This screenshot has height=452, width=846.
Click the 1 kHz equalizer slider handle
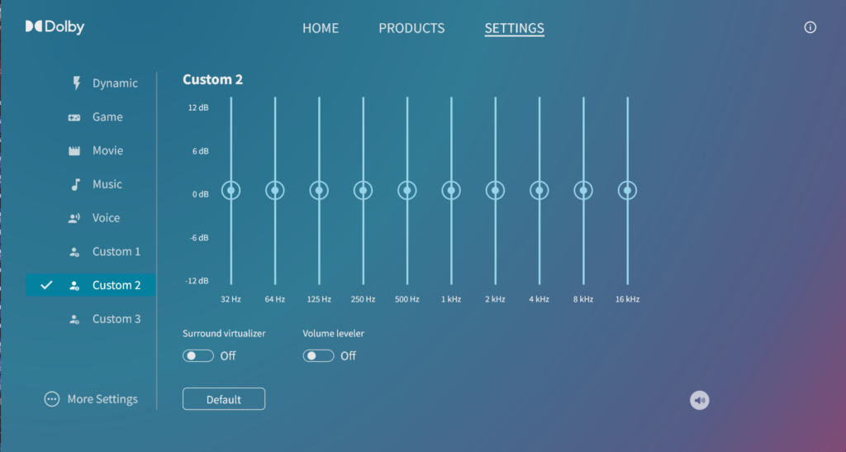[451, 191]
